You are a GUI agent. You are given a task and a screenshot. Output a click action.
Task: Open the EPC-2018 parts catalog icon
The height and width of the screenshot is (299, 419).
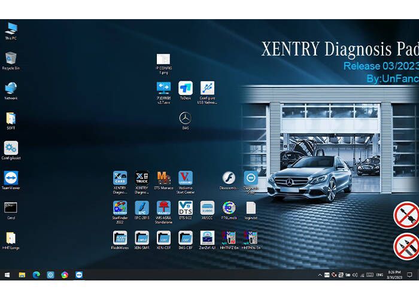pyautogui.click(x=142, y=208)
